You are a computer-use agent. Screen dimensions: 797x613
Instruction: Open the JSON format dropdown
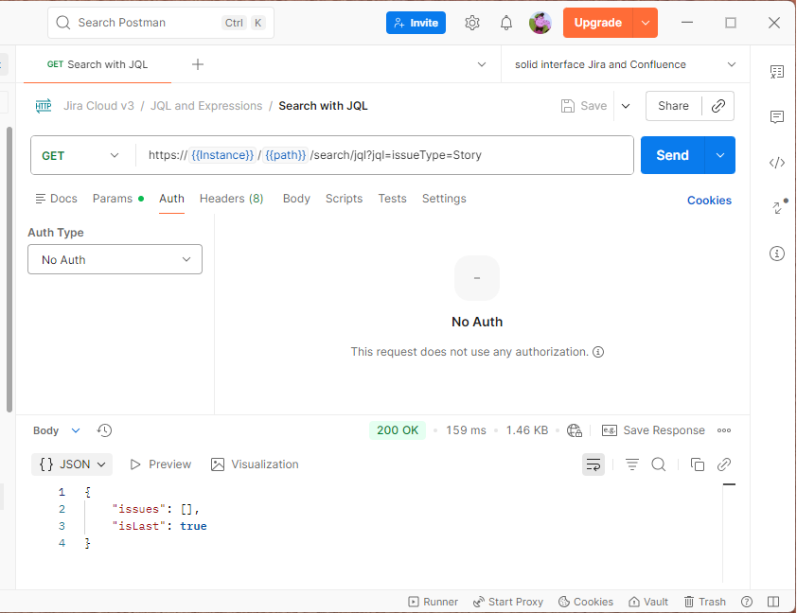[x=72, y=464]
